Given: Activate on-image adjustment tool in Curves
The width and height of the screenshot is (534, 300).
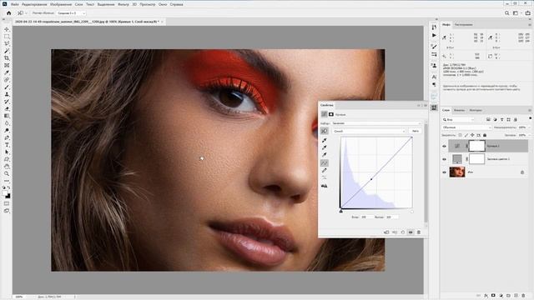Looking at the screenshot, I should (x=325, y=131).
